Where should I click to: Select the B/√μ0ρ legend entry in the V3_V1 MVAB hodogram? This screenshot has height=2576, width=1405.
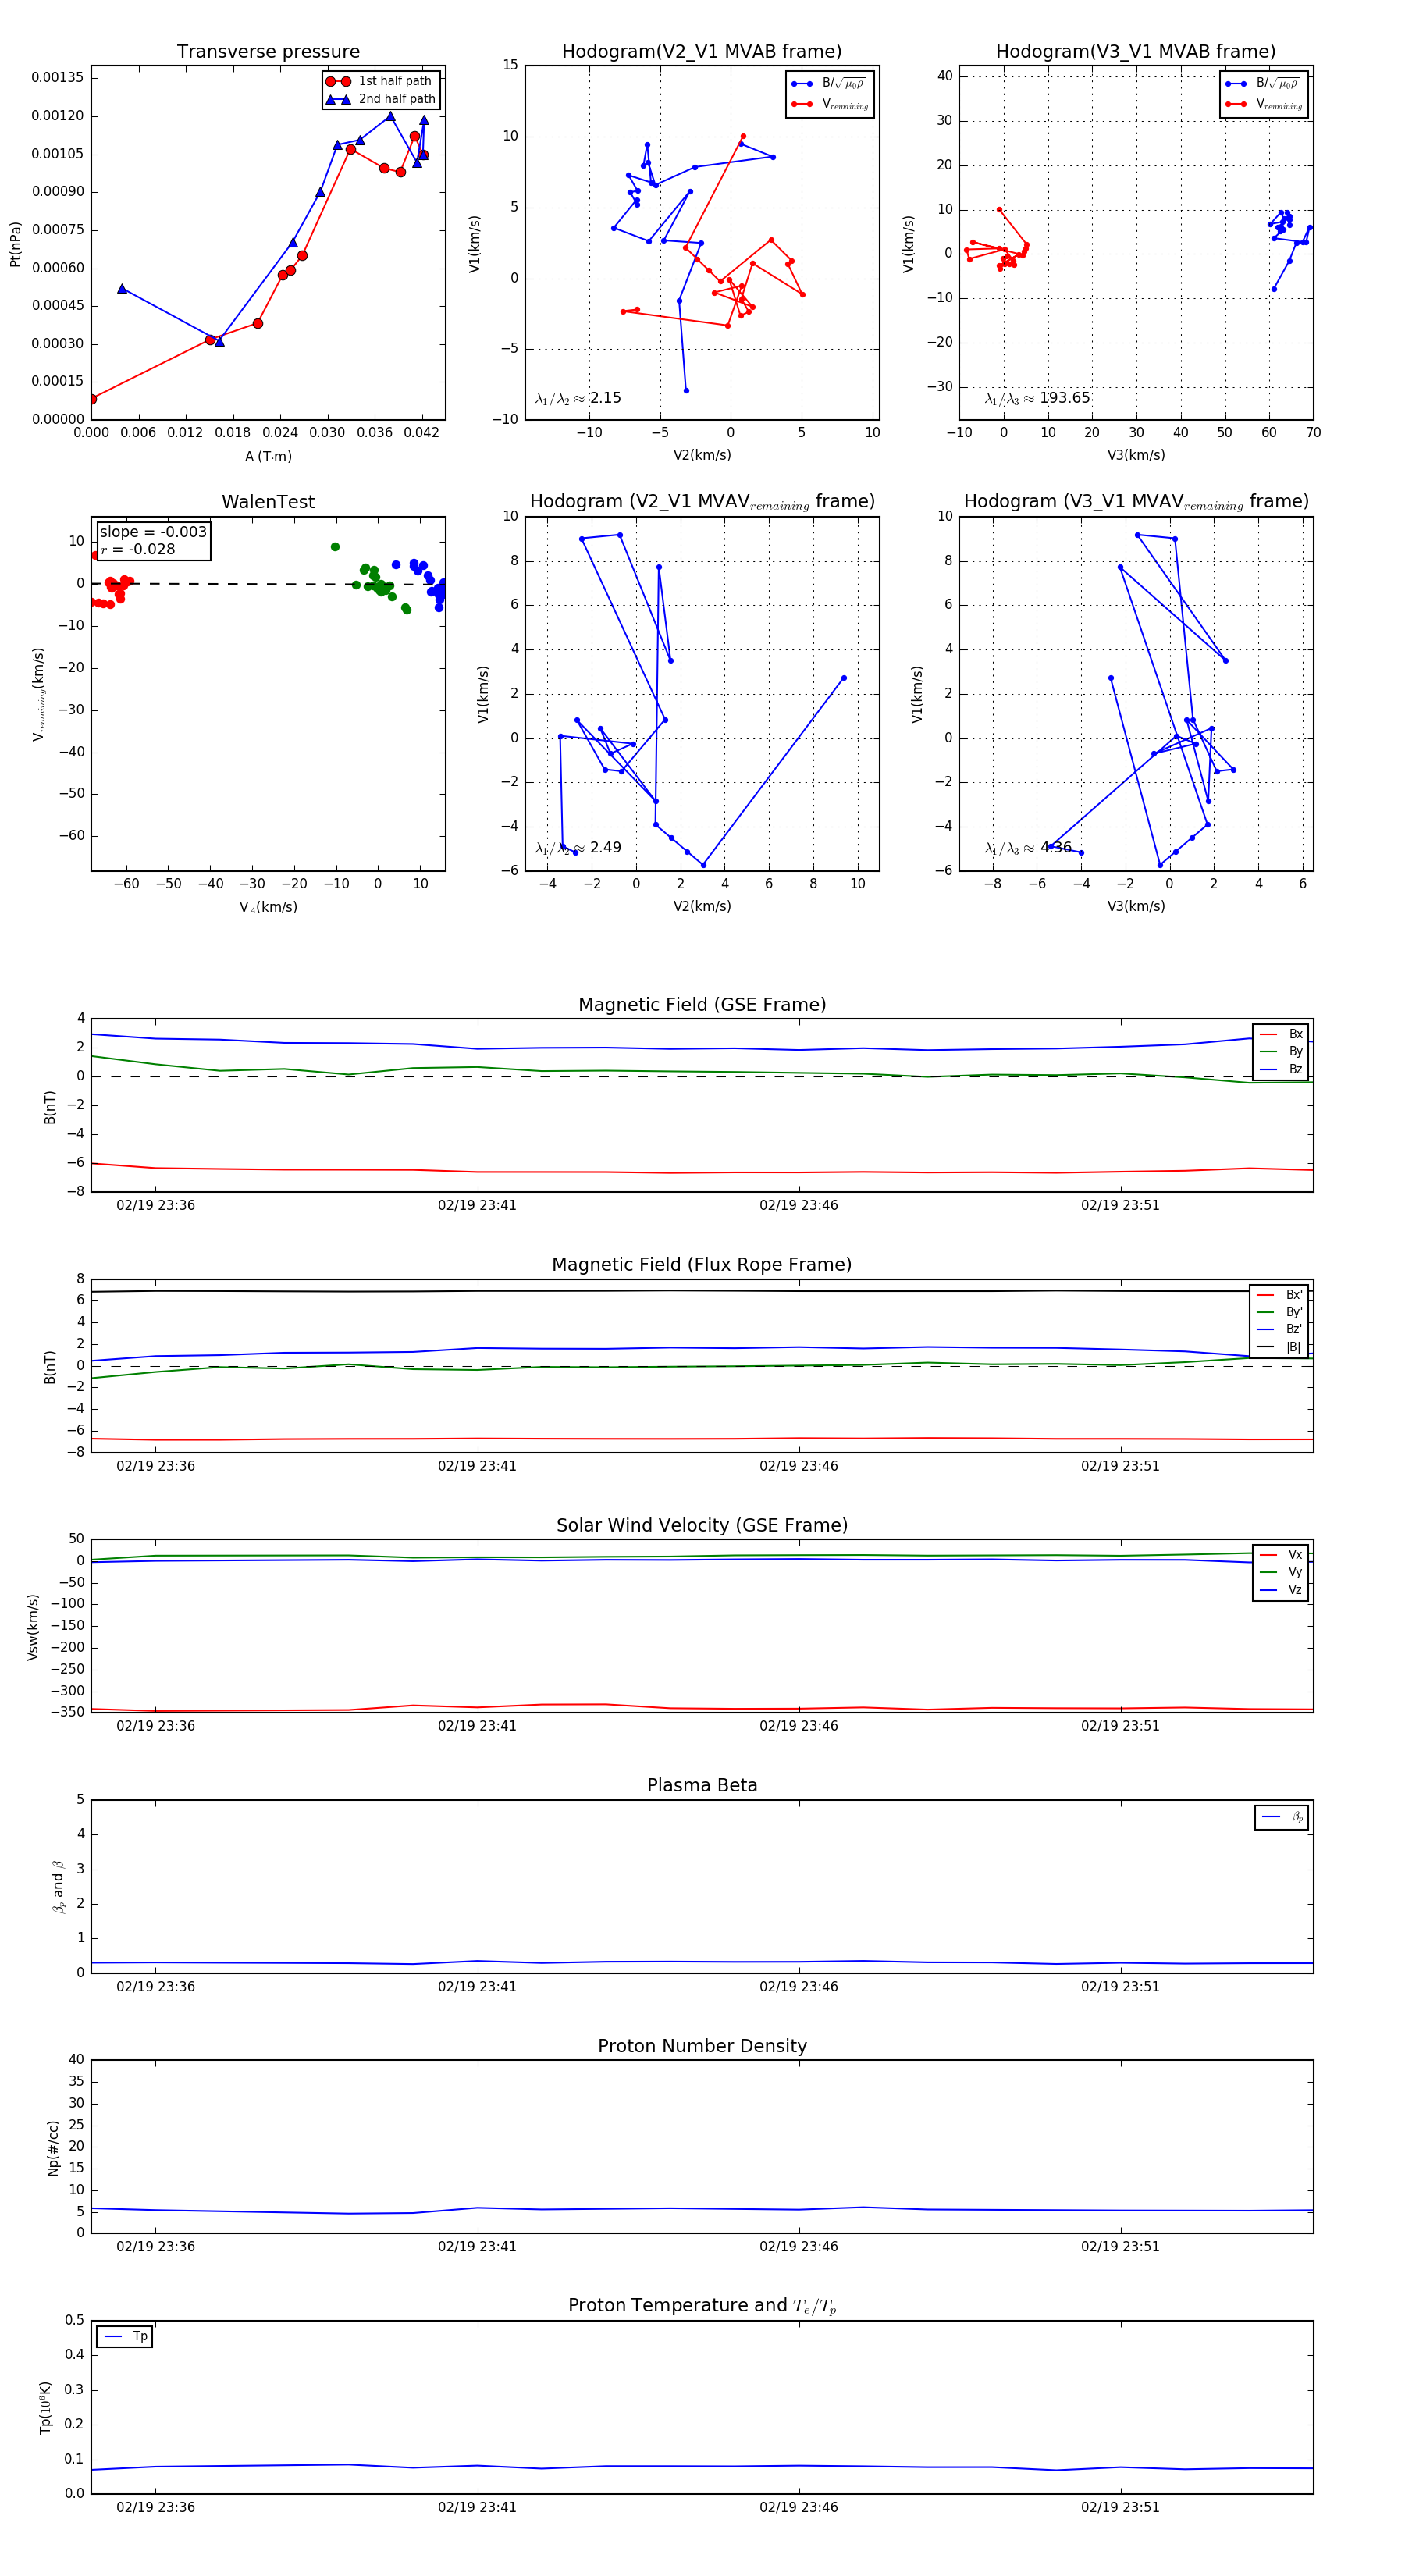(1263, 84)
